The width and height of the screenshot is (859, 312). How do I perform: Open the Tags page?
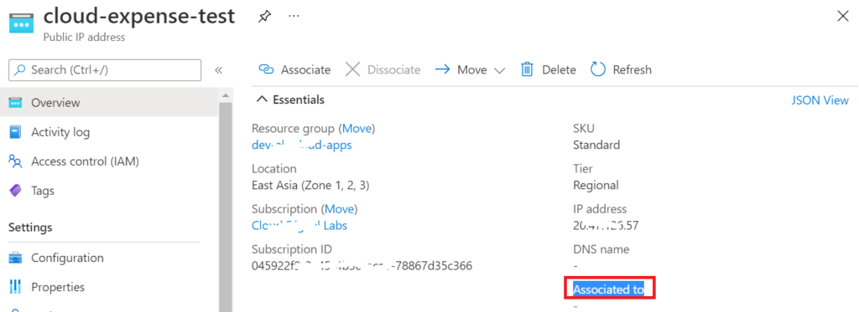coord(43,191)
